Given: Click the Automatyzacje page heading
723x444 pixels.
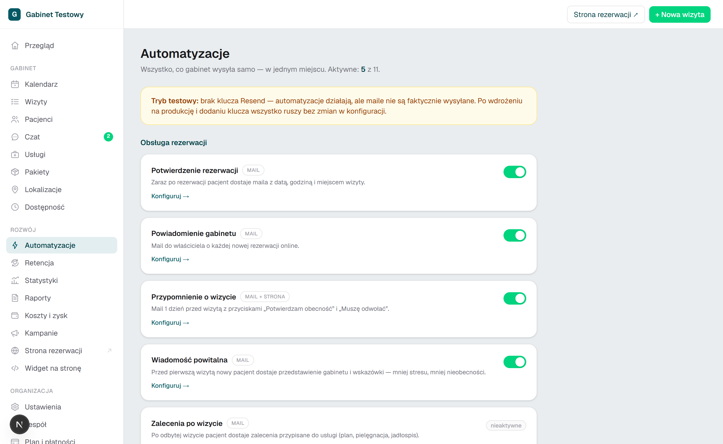Looking at the screenshot, I should coord(185,54).
